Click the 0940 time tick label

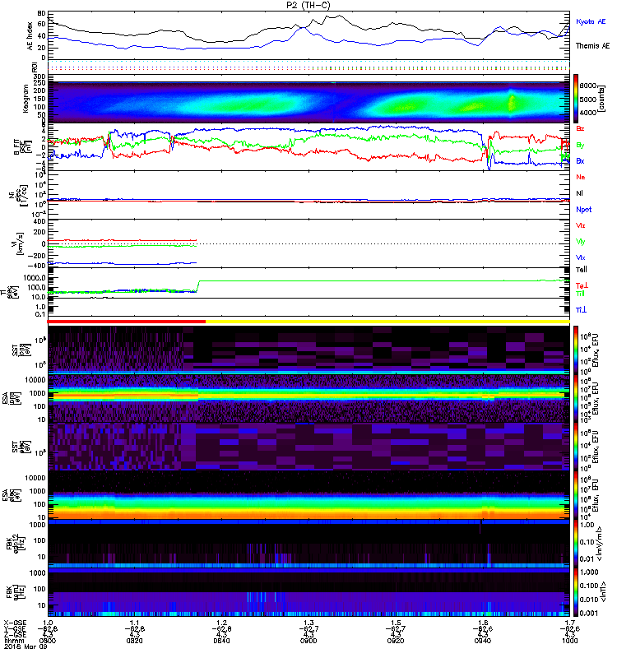[x=482, y=641]
